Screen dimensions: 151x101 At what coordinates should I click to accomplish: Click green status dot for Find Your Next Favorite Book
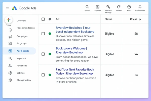point(50,75)
